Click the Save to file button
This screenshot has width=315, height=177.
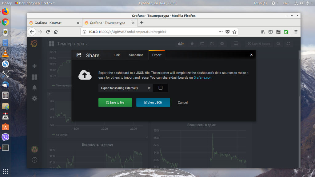pyautogui.click(x=115, y=103)
